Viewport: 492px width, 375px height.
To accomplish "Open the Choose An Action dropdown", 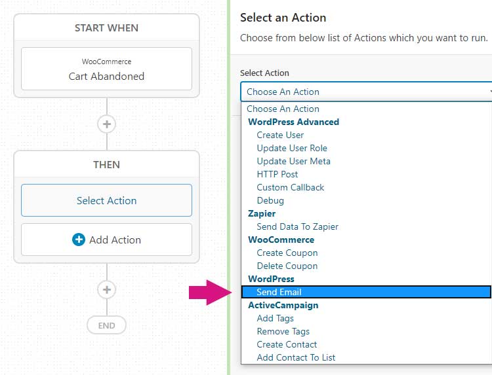I will 366,92.
